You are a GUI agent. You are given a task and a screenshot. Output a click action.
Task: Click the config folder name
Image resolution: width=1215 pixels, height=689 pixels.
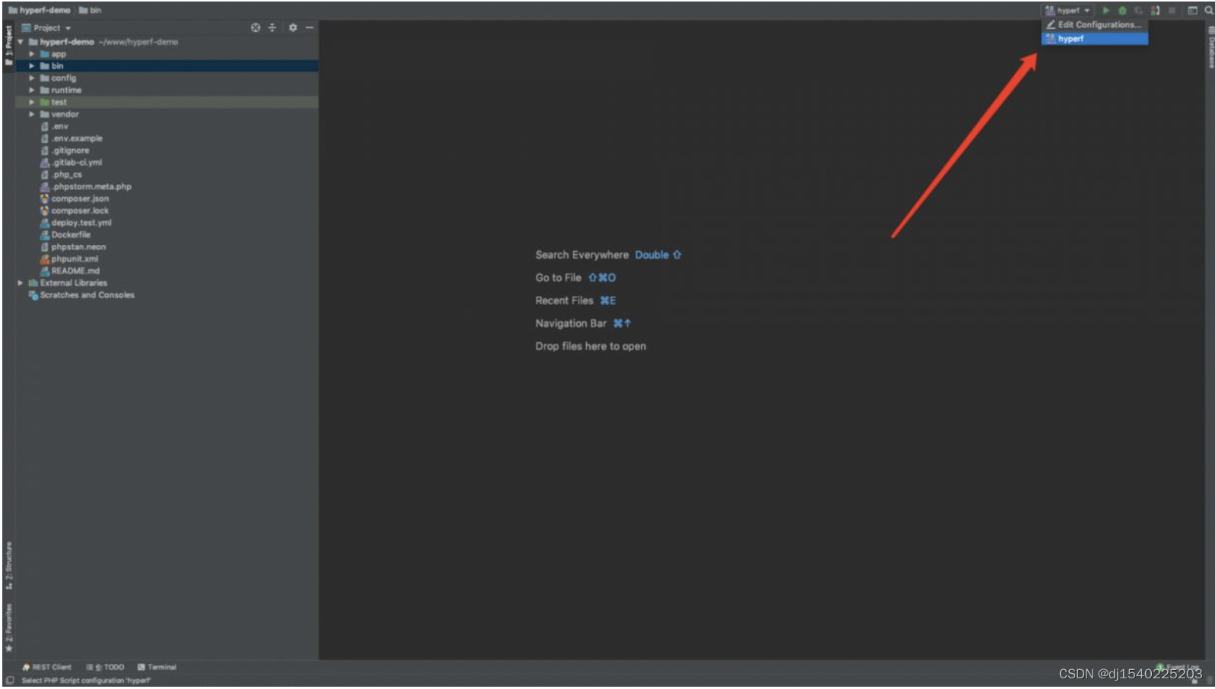click(x=64, y=78)
